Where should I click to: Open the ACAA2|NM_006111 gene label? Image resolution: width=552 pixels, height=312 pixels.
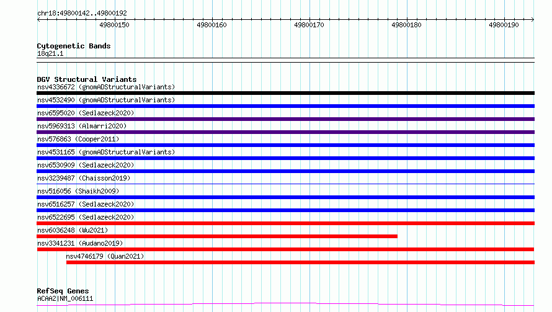pyautogui.click(x=65, y=298)
